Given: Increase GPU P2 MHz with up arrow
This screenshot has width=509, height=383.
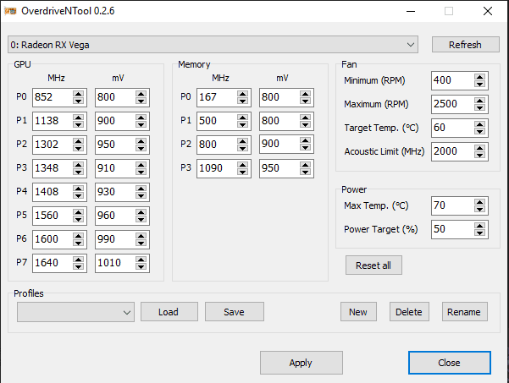Looking at the screenshot, I should tap(78, 141).
